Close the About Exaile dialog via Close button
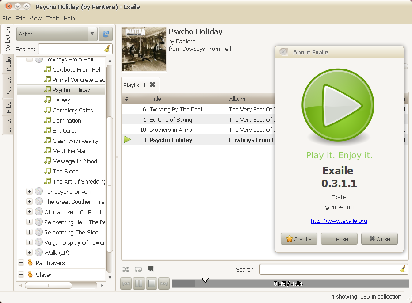Viewport: 412px width, 303px height. [x=379, y=239]
